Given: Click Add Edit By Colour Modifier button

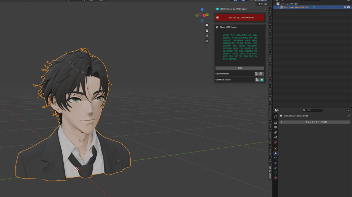Looking at the screenshot, I should click(x=240, y=17).
